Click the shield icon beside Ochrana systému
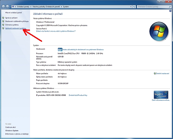The image size is (173, 139). tap(3, 25)
